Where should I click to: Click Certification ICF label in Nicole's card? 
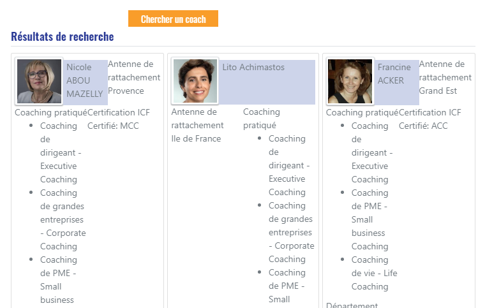(119, 112)
